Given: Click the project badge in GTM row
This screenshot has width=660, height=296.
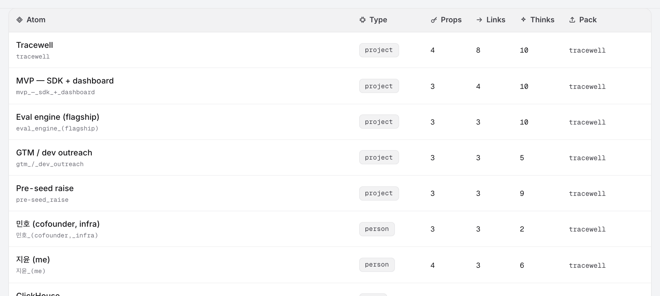Looking at the screenshot, I should tap(379, 158).
